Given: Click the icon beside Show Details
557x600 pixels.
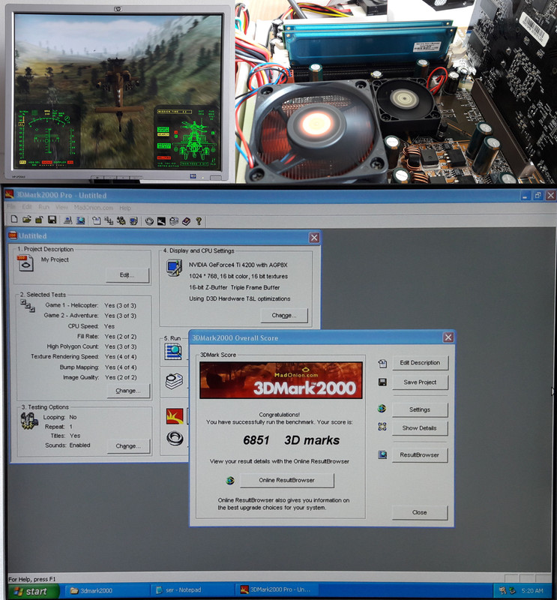Looking at the screenshot, I should point(382,426).
